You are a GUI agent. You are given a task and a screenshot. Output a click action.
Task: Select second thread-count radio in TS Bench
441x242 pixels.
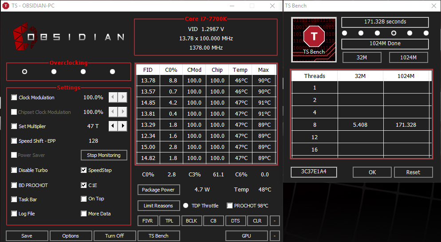click(x=361, y=33)
